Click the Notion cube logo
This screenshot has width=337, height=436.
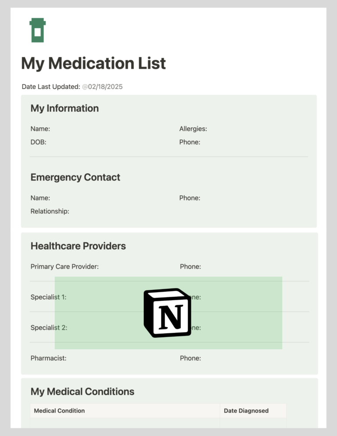(168, 313)
